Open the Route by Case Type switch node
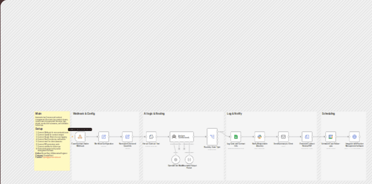This screenshot has height=184, width=372. [212, 137]
